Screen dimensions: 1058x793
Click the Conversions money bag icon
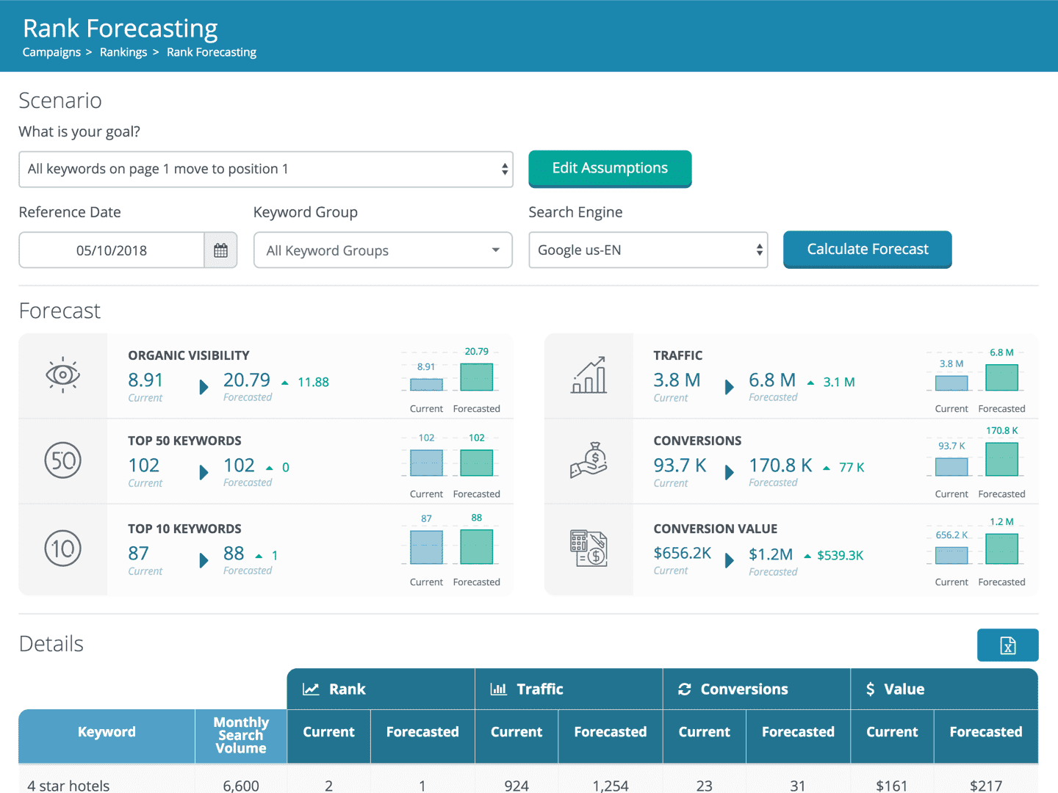pos(589,461)
